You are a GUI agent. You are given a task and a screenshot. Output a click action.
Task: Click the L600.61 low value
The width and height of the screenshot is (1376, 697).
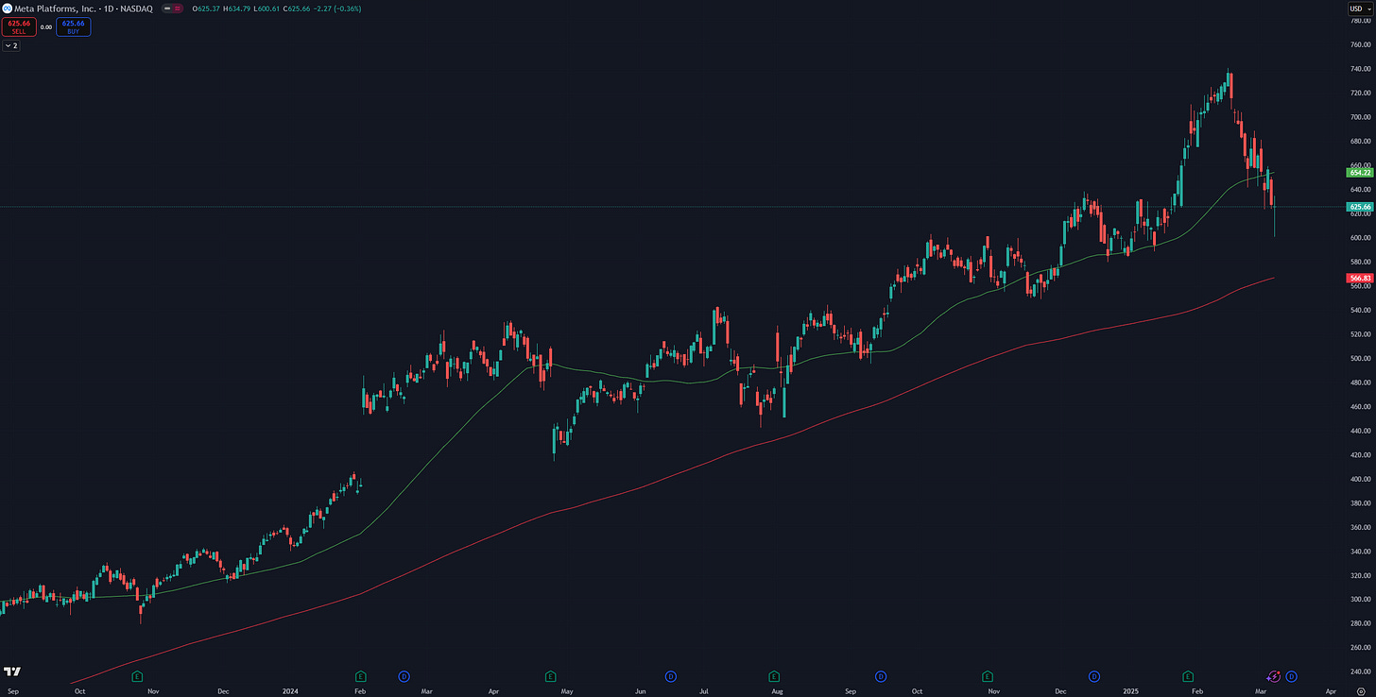tap(267, 8)
